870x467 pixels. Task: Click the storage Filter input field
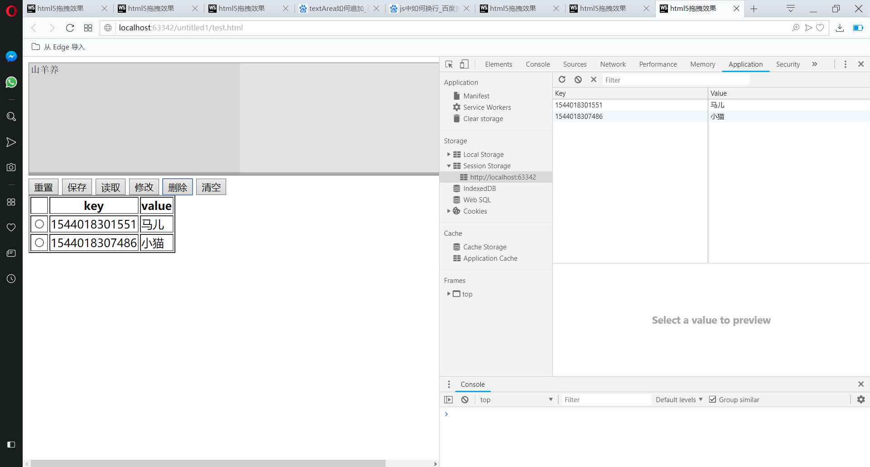[676, 80]
